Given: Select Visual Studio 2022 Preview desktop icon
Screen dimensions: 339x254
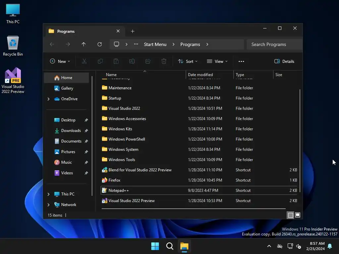Looking at the screenshot, I should [13, 80].
